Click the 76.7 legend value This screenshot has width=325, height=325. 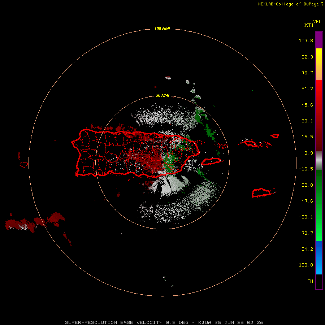pos(307,73)
